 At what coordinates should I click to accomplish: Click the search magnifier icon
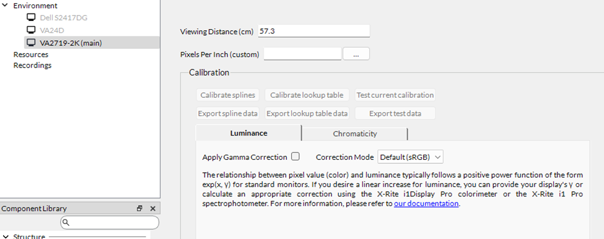pos(66,222)
